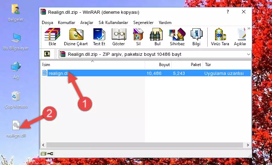Select the Çöp Kutusu desktop icon

16,100
